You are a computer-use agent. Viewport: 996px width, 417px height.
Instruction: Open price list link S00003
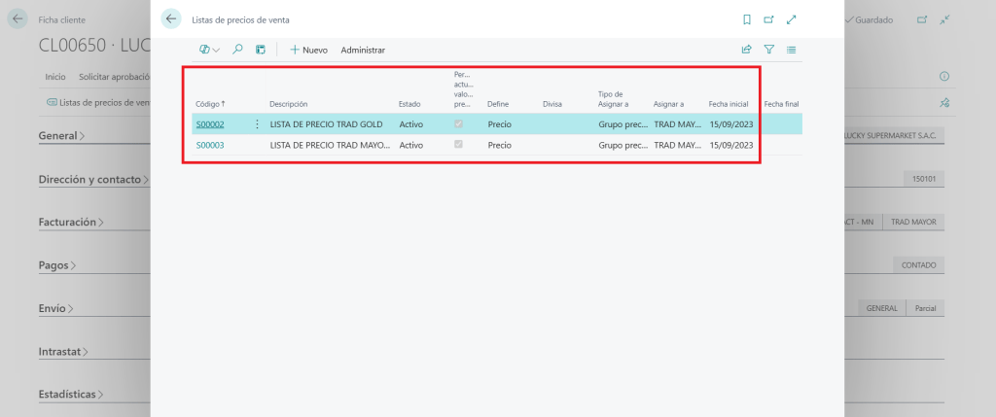[x=210, y=145]
